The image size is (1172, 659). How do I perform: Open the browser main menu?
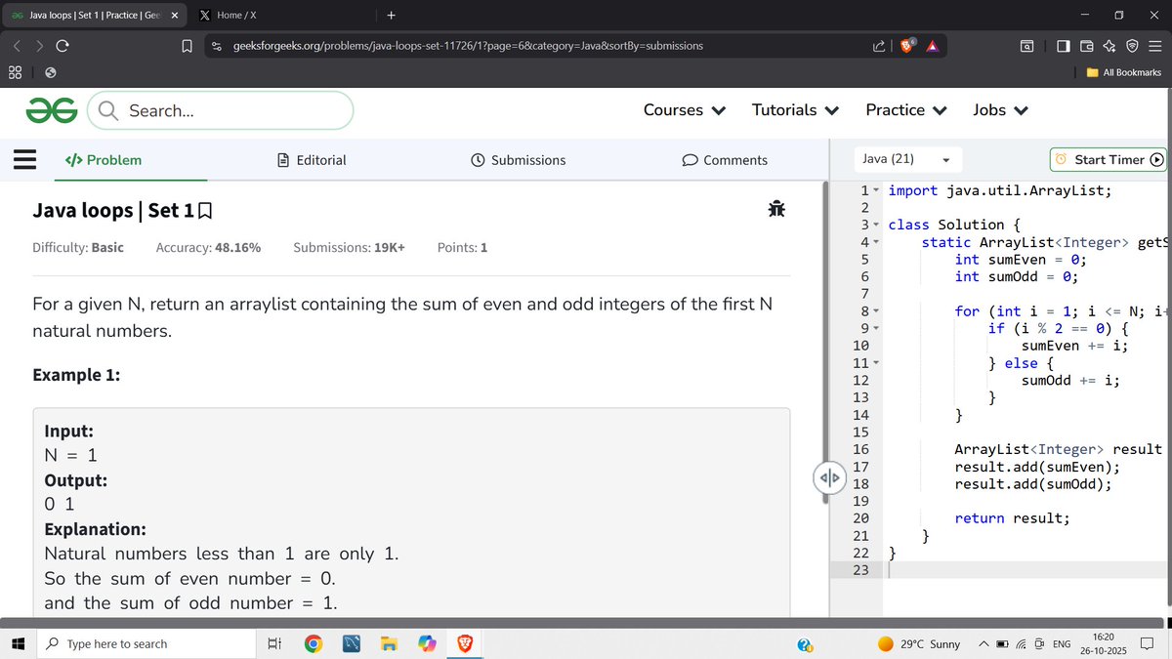(1153, 46)
